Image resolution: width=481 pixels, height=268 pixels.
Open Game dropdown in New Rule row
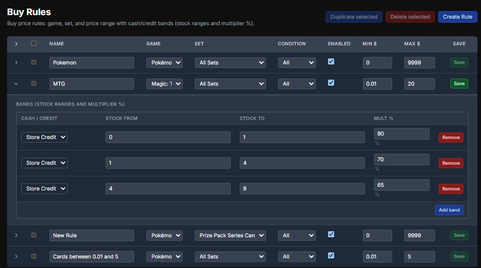[x=165, y=235]
